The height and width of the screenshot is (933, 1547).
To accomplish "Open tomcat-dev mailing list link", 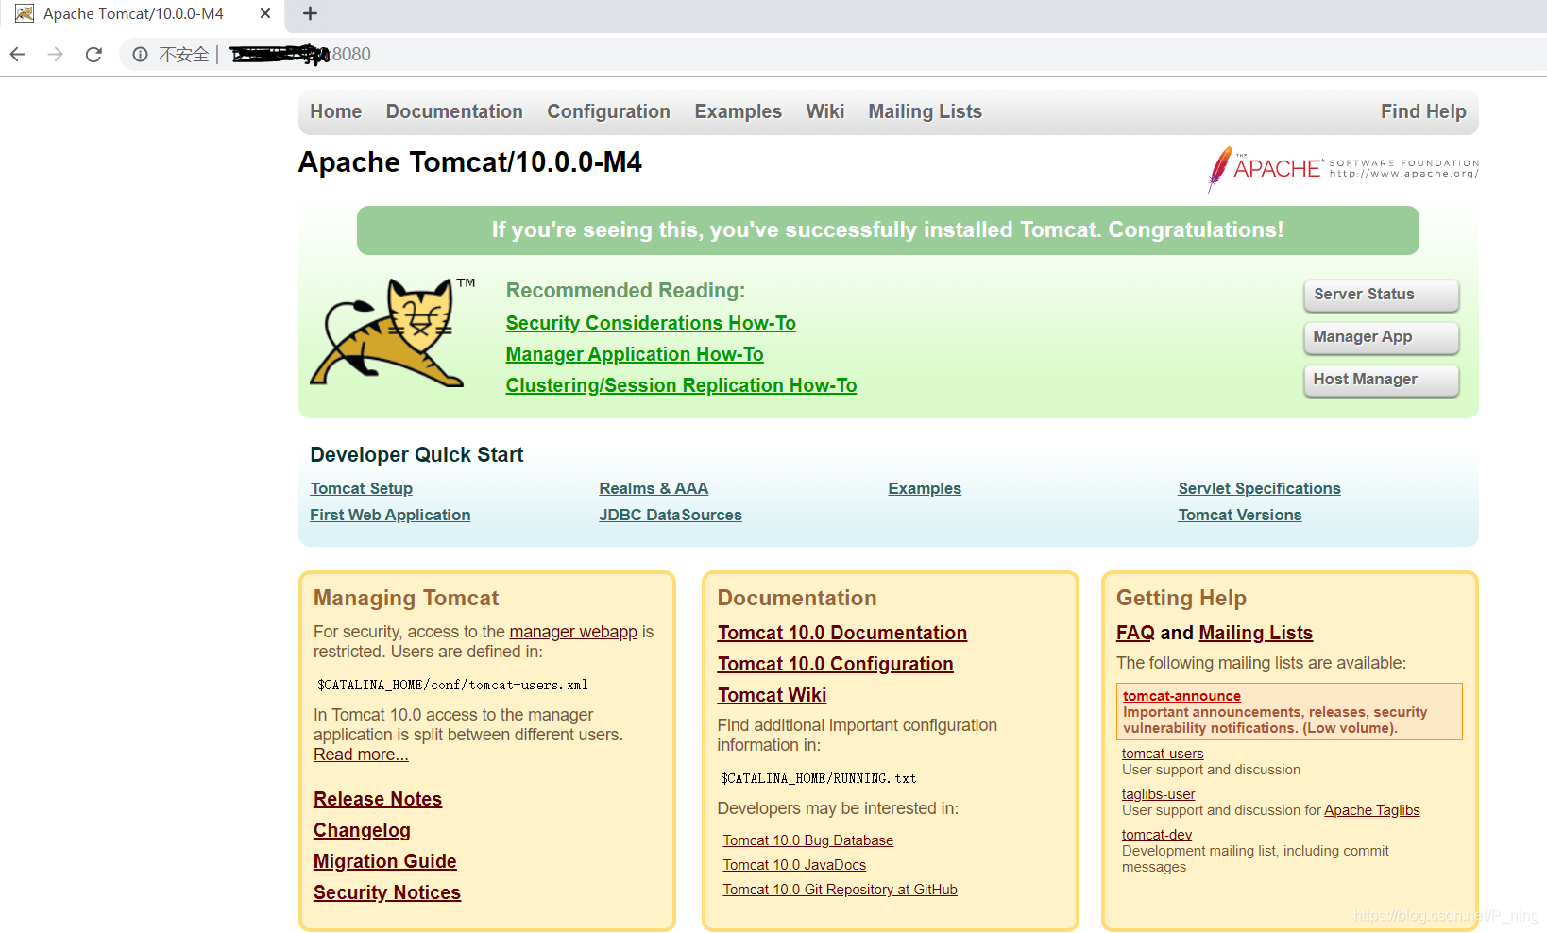I will 1157,835.
